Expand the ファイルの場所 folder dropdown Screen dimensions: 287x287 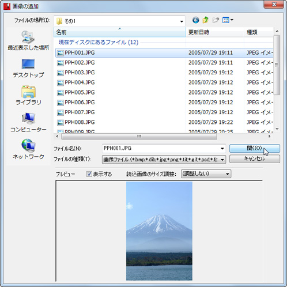[182, 21]
